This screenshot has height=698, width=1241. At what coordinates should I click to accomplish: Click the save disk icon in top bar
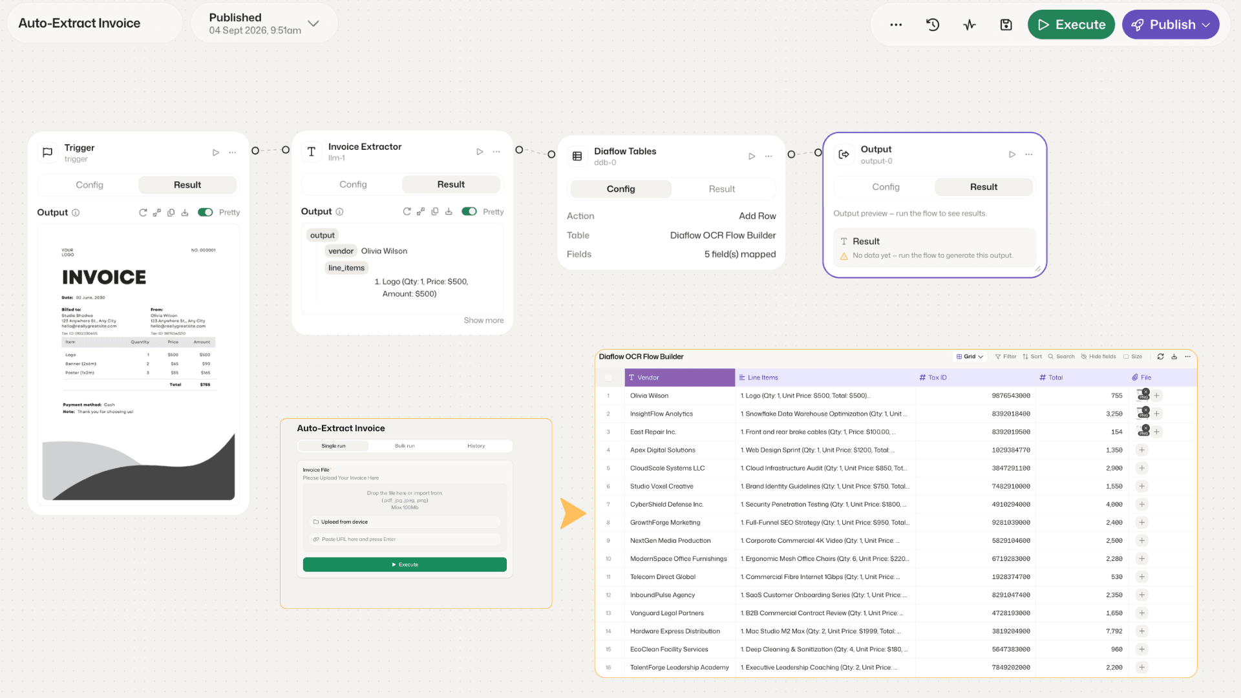coord(1006,25)
